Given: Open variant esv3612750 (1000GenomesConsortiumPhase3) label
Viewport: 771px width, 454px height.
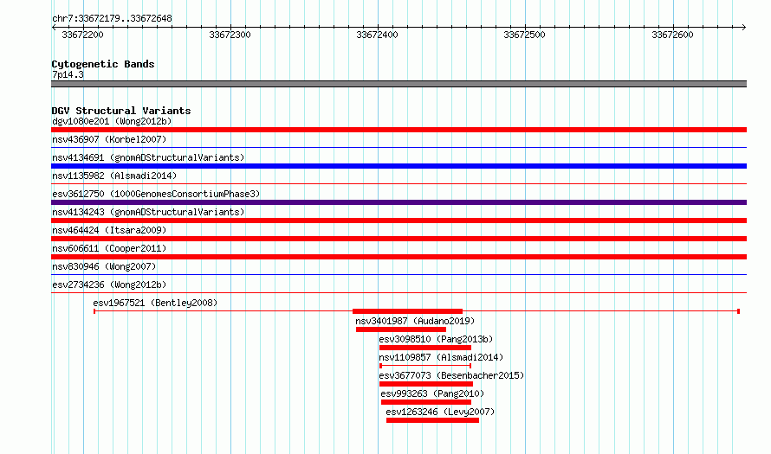Looking at the screenshot, I should (x=156, y=194).
